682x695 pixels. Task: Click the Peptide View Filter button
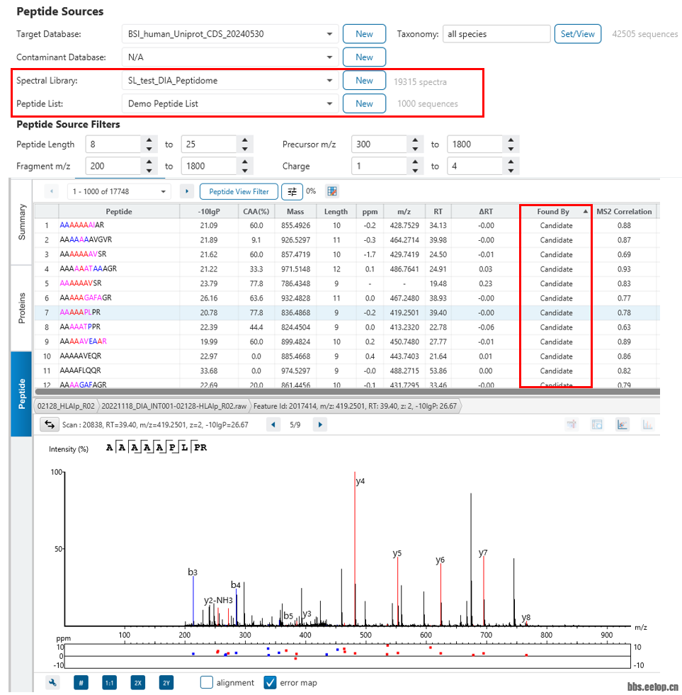point(239,191)
